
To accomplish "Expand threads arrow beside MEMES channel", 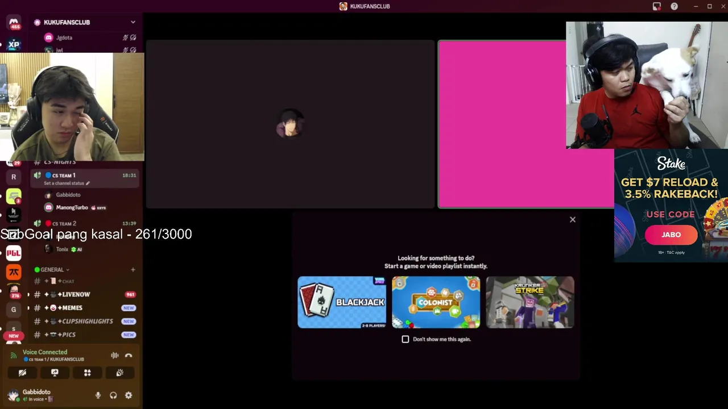I will (x=28, y=308).
